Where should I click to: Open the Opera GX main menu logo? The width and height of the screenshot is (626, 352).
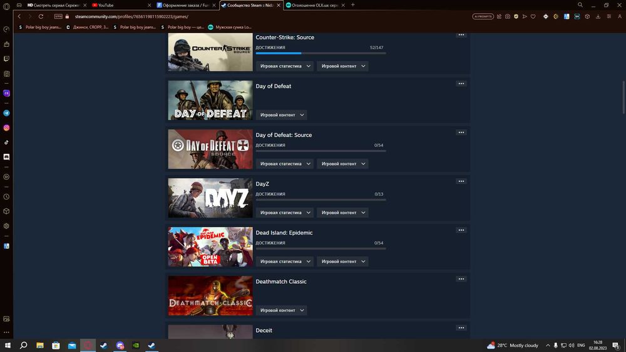click(6, 6)
